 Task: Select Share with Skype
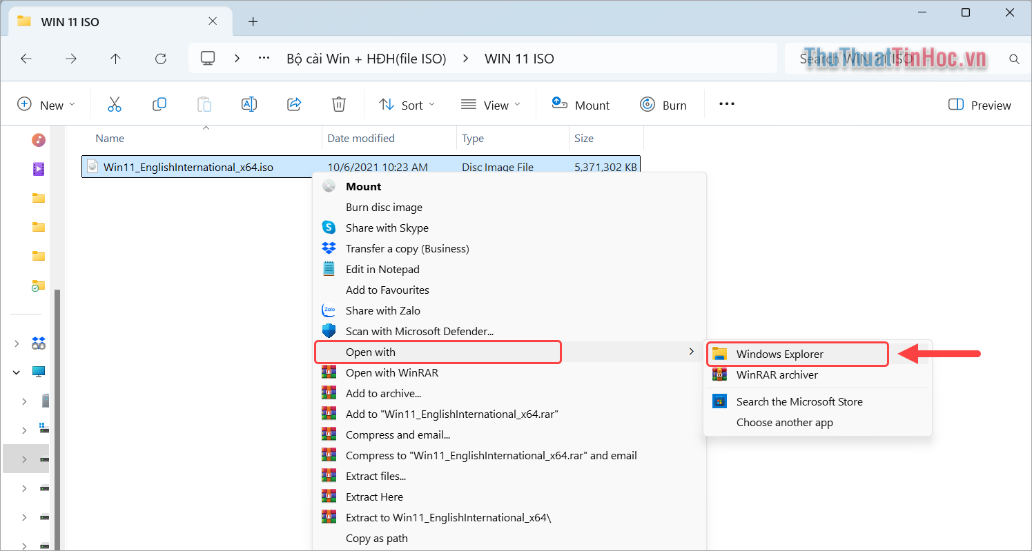click(509, 228)
